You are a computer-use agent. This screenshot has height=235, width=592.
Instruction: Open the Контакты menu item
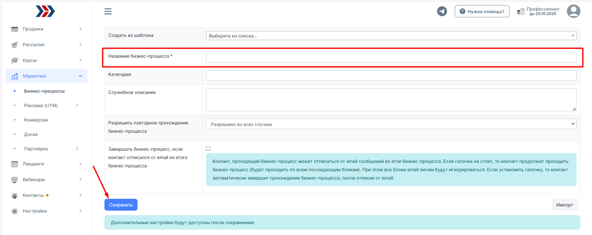point(46,195)
